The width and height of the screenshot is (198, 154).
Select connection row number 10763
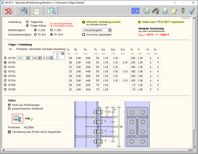coord(5,76)
